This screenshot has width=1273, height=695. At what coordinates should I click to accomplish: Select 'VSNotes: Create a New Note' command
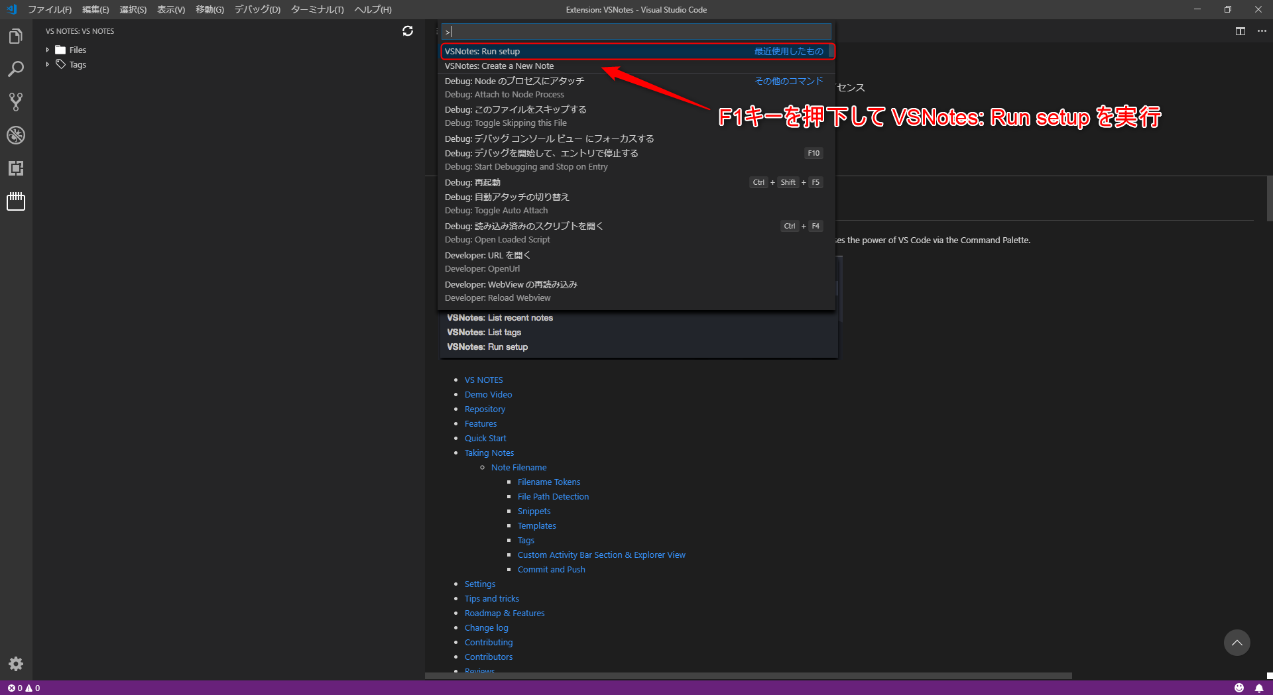[636, 66]
